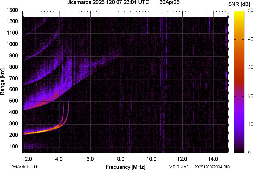The width and height of the screenshot is (253, 170).
Task: Click the 0 dB colorbar label
Action: pyautogui.click(x=250, y=152)
